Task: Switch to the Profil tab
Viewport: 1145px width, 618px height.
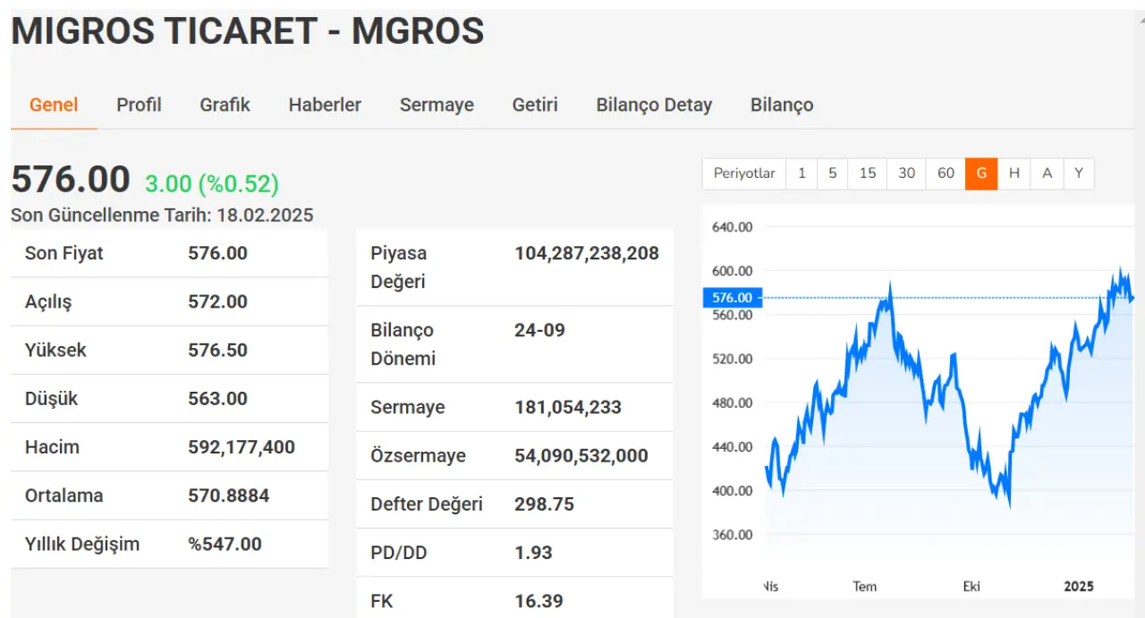Action: coord(139,105)
